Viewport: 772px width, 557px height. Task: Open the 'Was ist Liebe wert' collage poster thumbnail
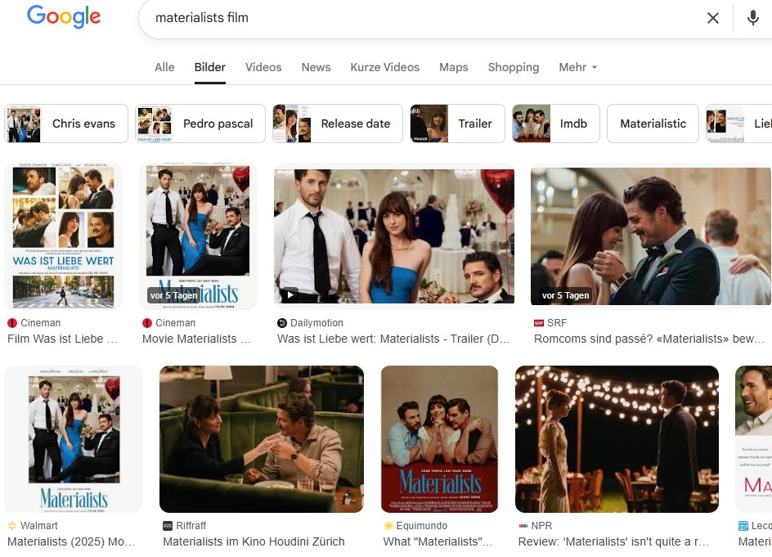(63, 236)
